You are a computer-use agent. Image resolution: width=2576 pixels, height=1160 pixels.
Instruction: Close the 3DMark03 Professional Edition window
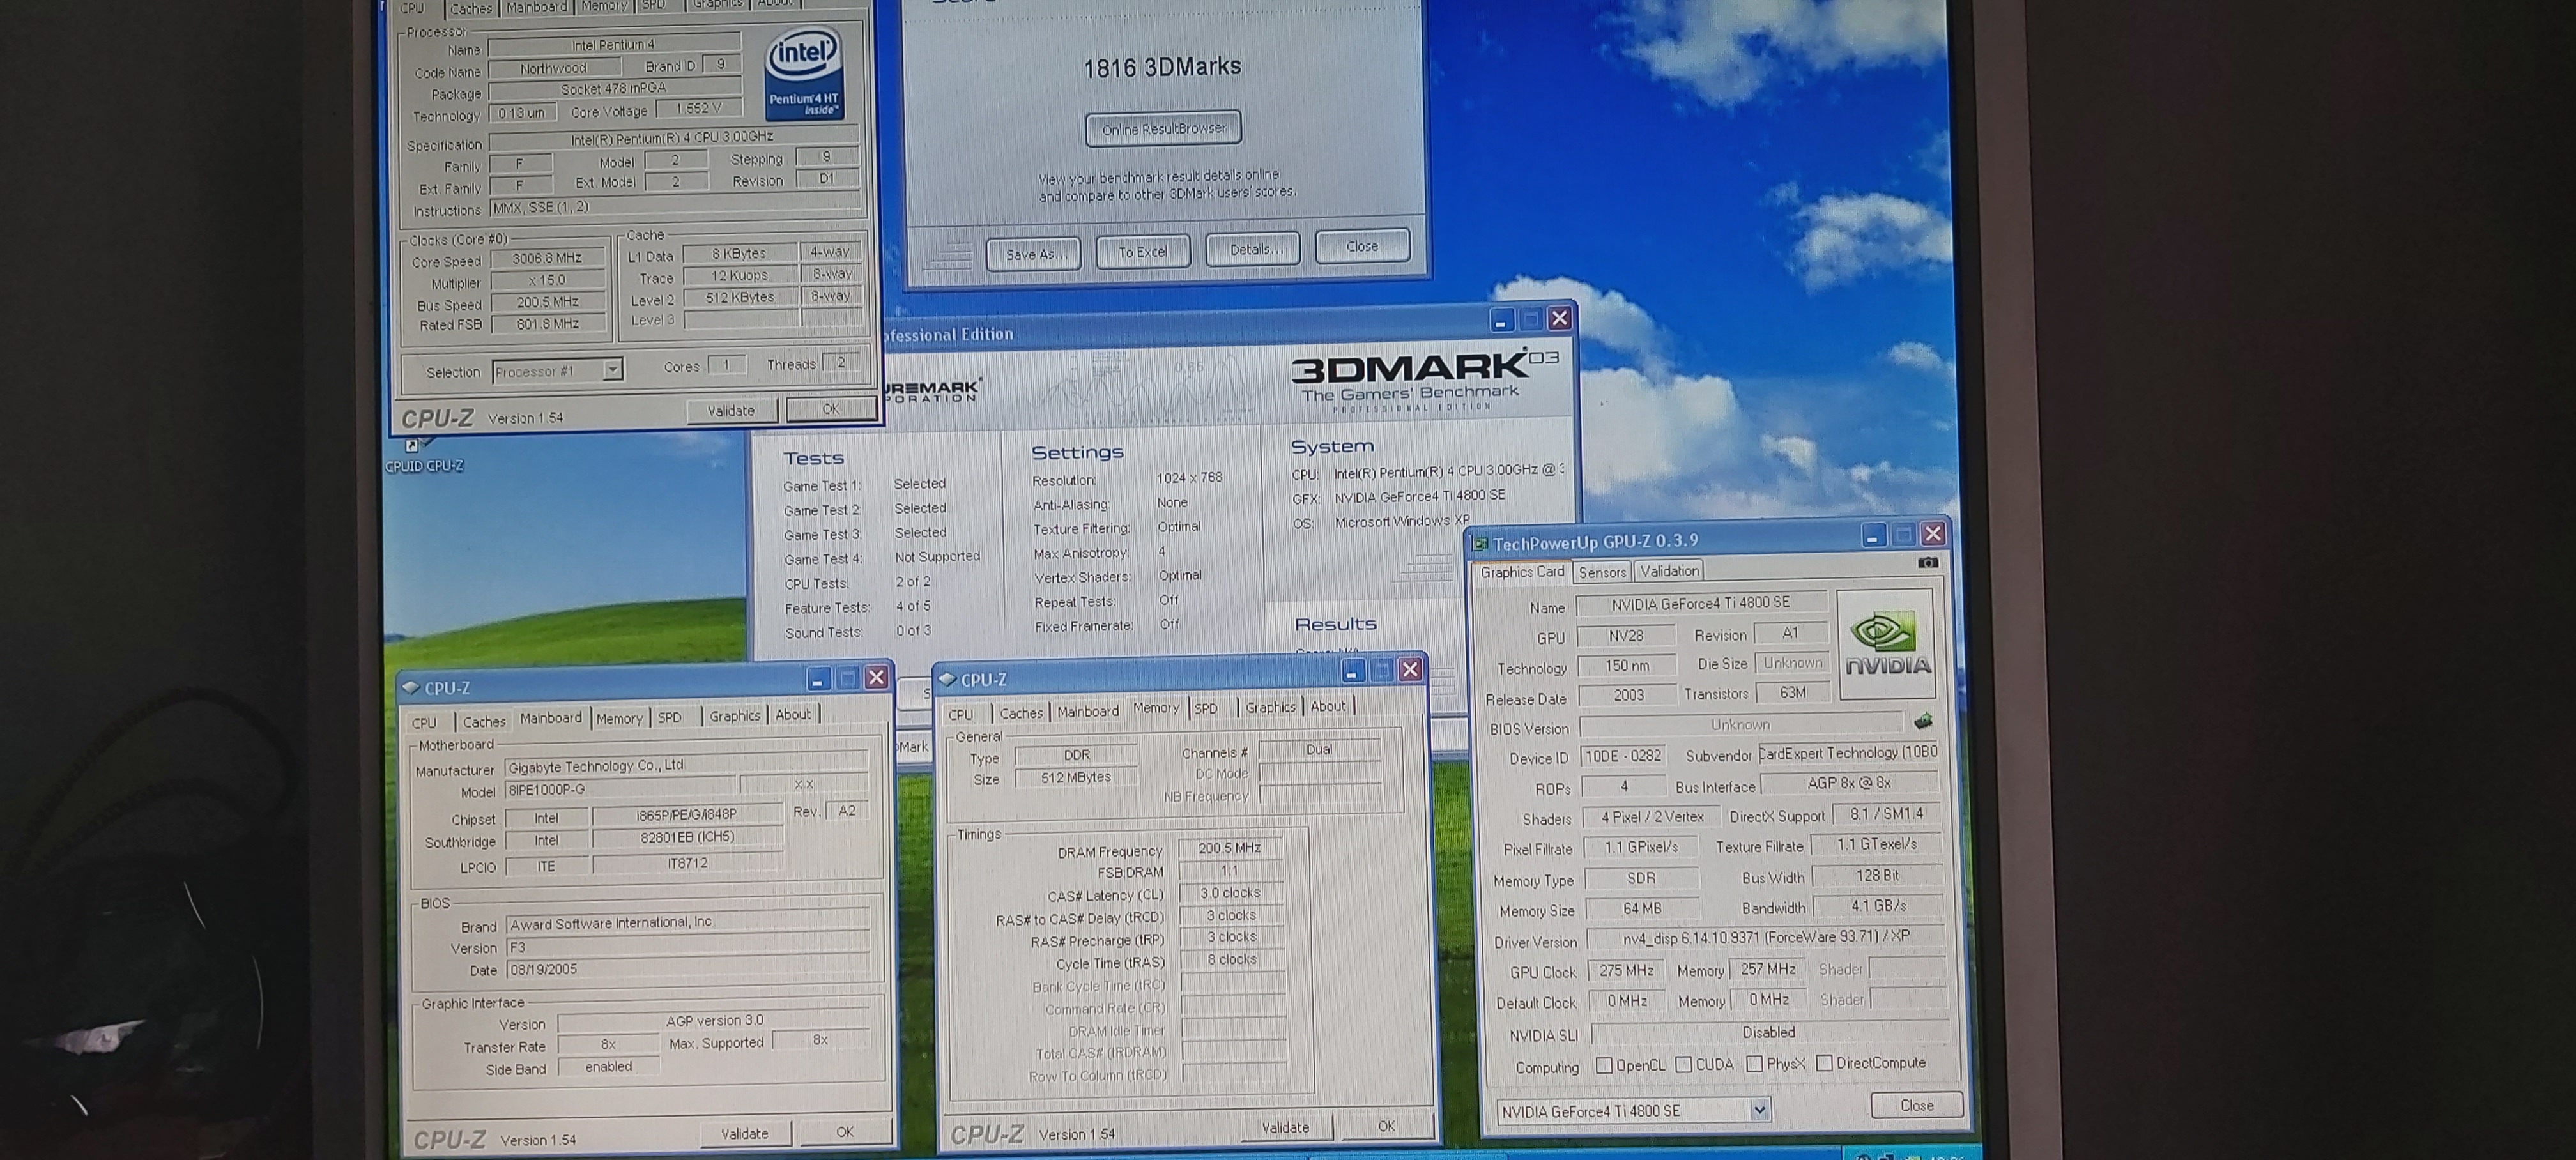click(1559, 318)
